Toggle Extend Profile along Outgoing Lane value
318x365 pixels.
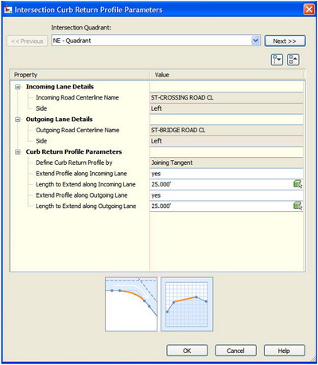[x=227, y=195]
